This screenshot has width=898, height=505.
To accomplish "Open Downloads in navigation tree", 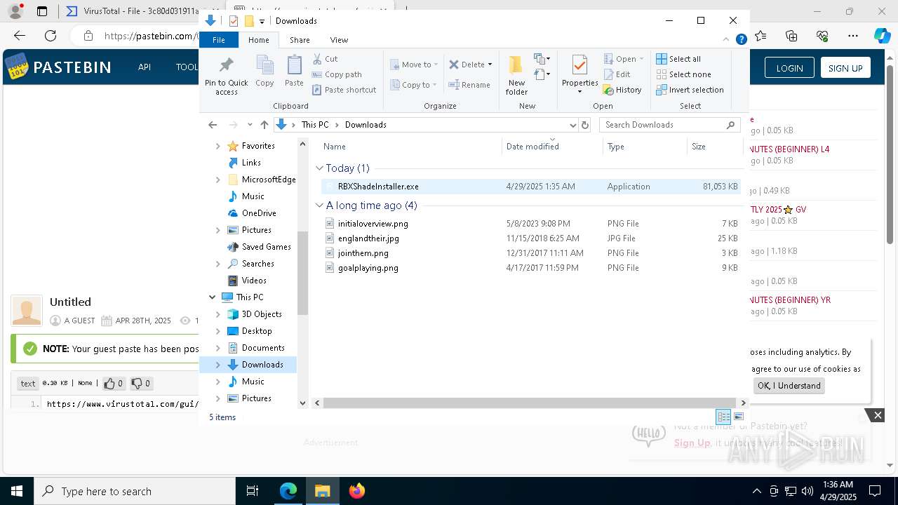I will tap(262, 365).
